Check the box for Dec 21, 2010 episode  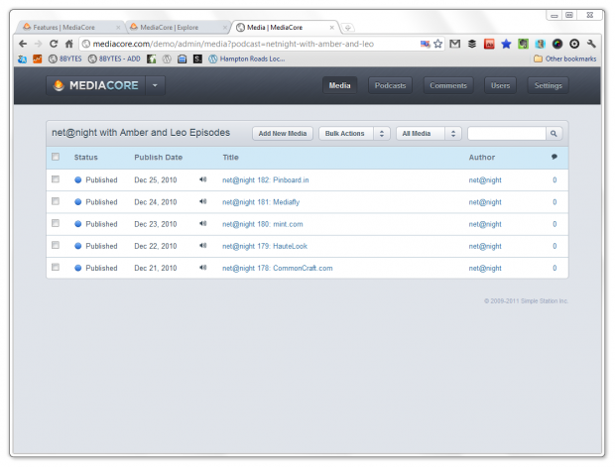(x=56, y=267)
